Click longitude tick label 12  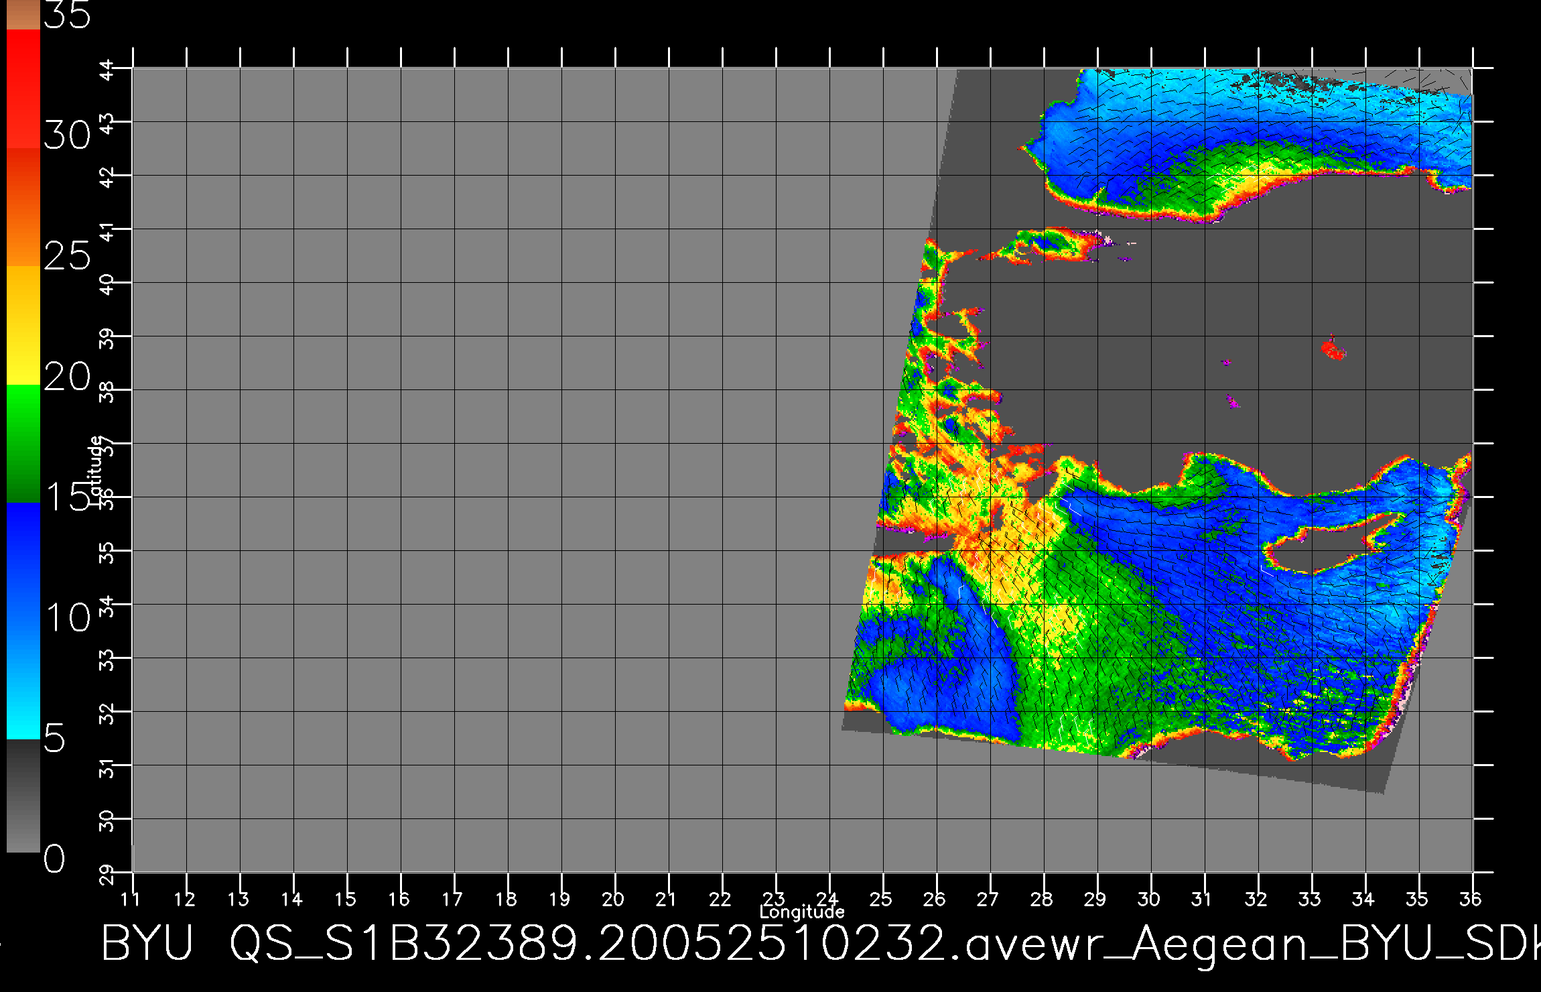click(185, 900)
